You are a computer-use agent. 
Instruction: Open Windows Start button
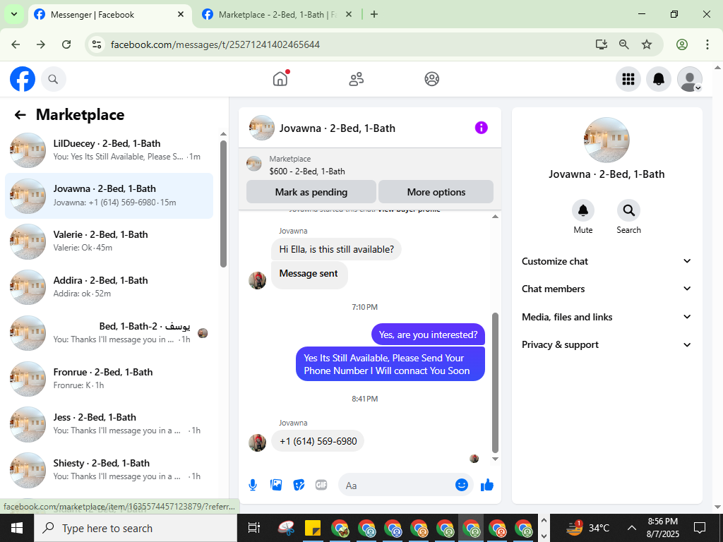(x=17, y=528)
